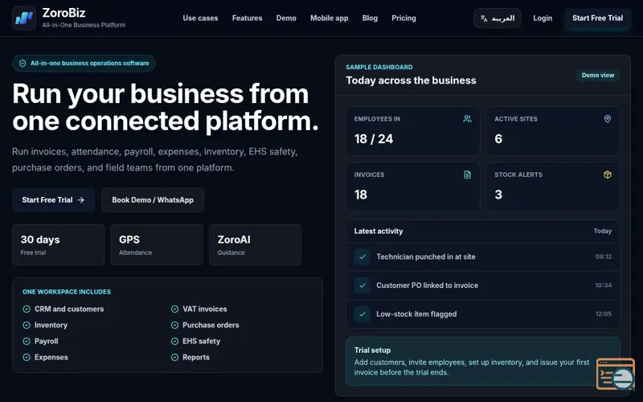This screenshot has height=402, width=643.
Task: Click ONE WORKSPACE INCLUDES heading
Action: [67, 292]
